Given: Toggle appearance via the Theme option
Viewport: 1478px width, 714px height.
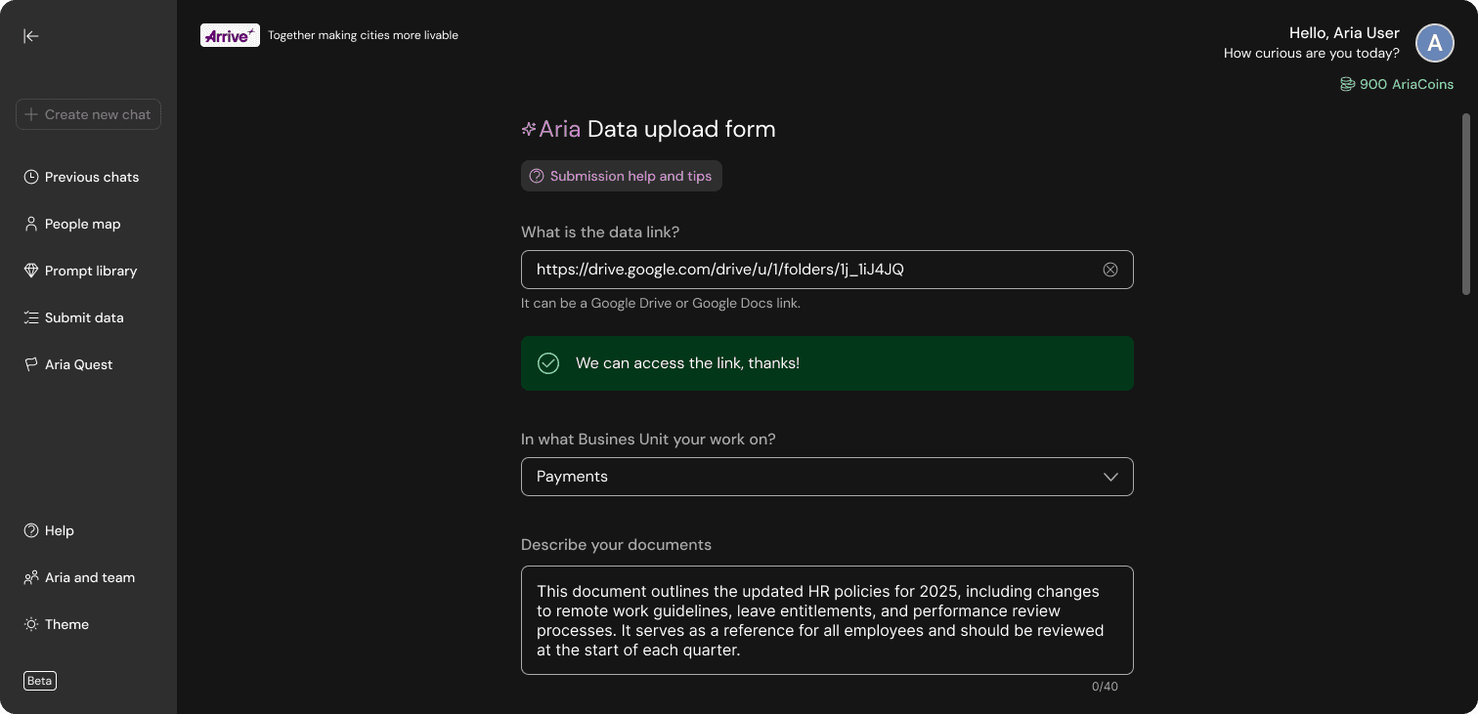Looking at the screenshot, I should click(66, 624).
